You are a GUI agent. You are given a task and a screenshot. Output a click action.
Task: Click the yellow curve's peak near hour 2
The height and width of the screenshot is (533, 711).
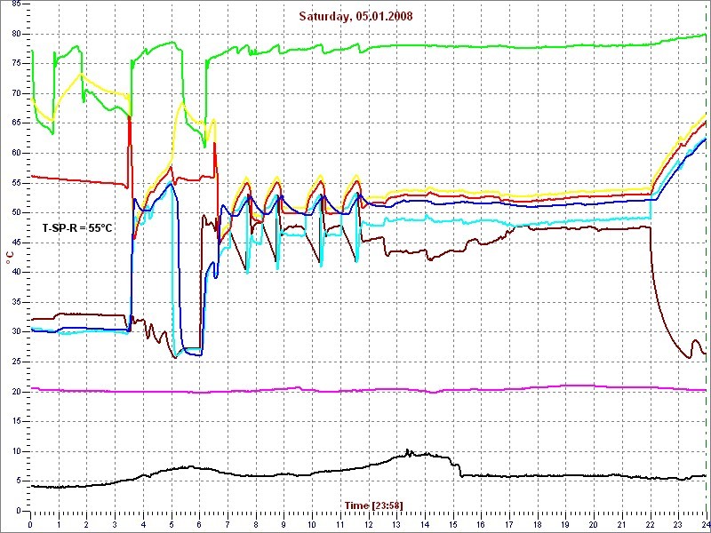click(x=81, y=75)
